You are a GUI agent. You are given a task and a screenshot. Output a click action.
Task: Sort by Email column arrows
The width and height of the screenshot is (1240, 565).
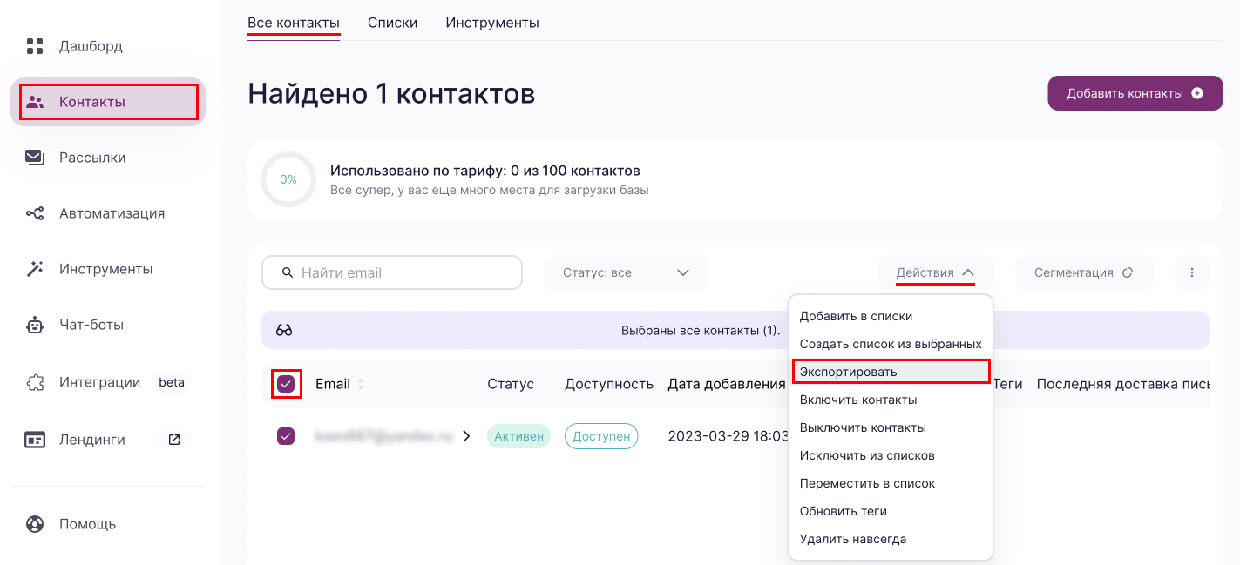tap(361, 384)
